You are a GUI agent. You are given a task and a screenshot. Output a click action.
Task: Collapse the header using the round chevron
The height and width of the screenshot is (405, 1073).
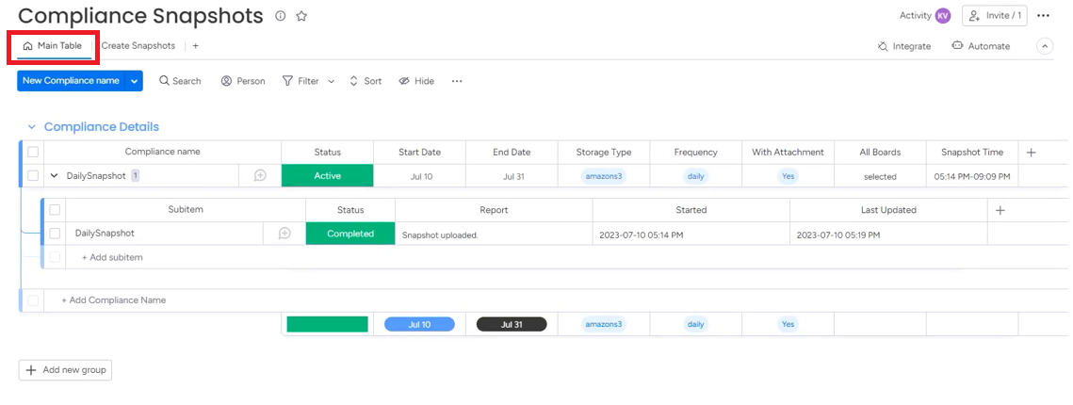pos(1045,46)
